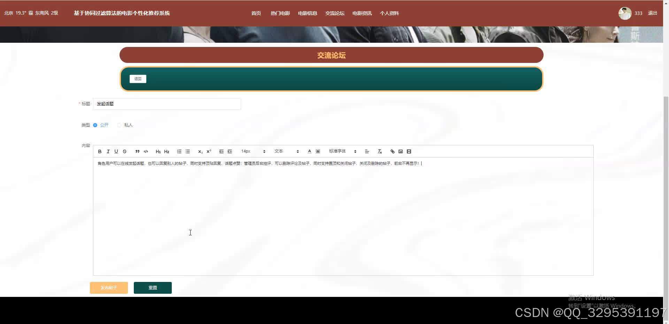This screenshot has width=669, height=324.
Task: Click the username 333
Action: 638,13
